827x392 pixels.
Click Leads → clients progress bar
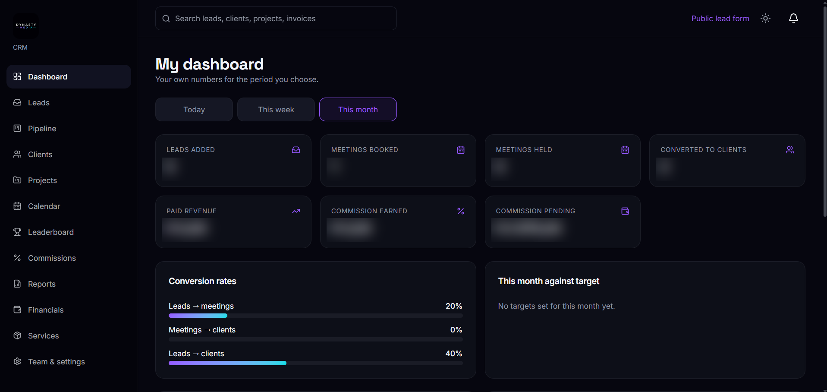point(315,363)
